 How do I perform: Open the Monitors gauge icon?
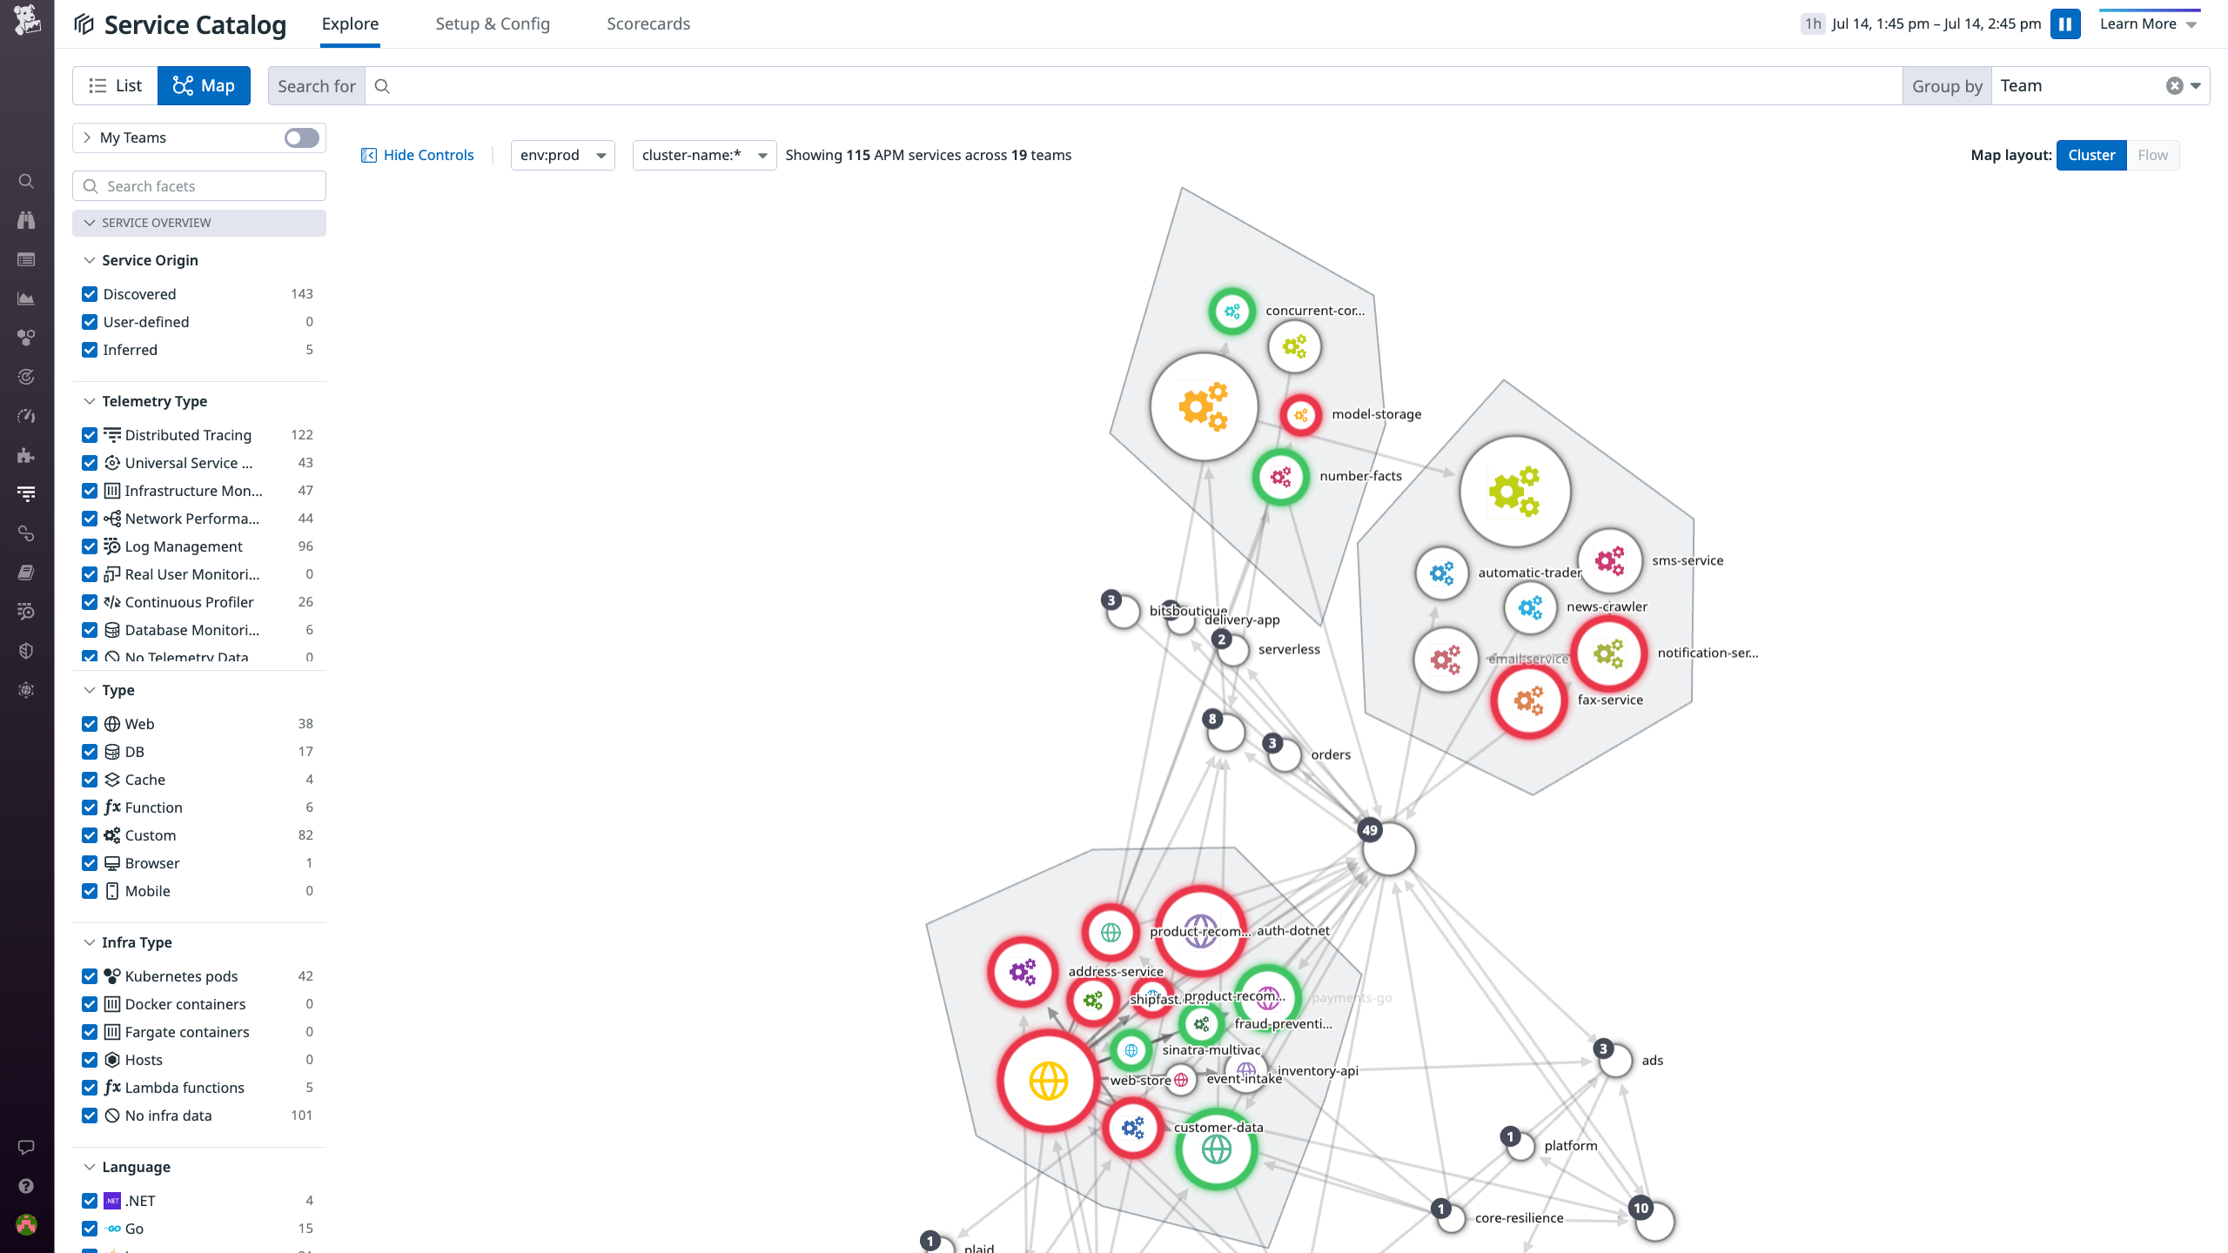coord(25,416)
